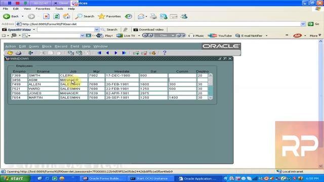This screenshot has height=182, width=324.
Task: Click the browser Stop icon
Action: point(46,16)
